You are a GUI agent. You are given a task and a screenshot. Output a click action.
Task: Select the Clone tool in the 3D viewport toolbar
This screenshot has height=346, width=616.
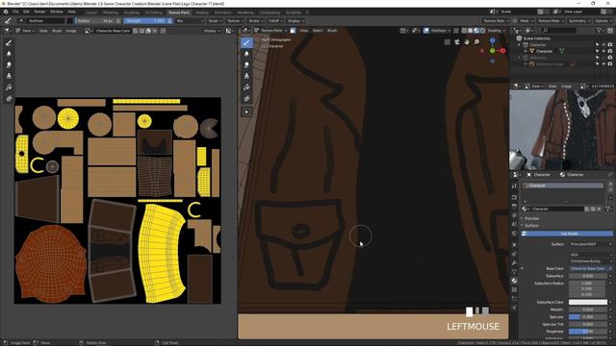(246, 76)
